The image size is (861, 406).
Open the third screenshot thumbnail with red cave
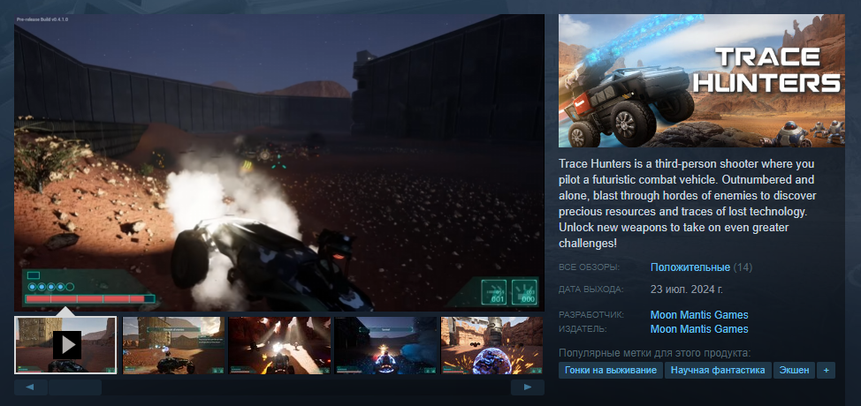point(279,345)
